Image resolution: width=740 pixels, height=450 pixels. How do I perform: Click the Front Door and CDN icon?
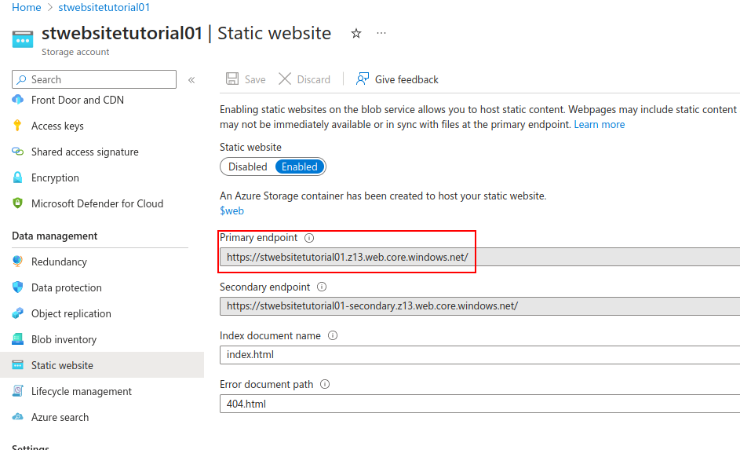[17, 100]
